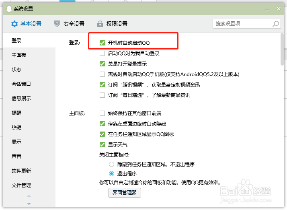This screenshot has width=287, height=210.
Task: Toggle 在任务栏通知区域显示QQ图标
Action: point(102,134)
